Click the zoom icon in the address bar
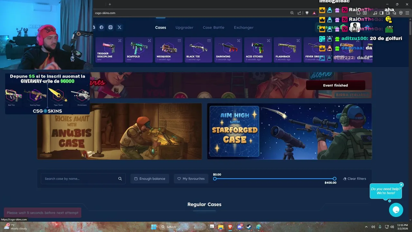This screenshot has width=412, height=232. 292,13
